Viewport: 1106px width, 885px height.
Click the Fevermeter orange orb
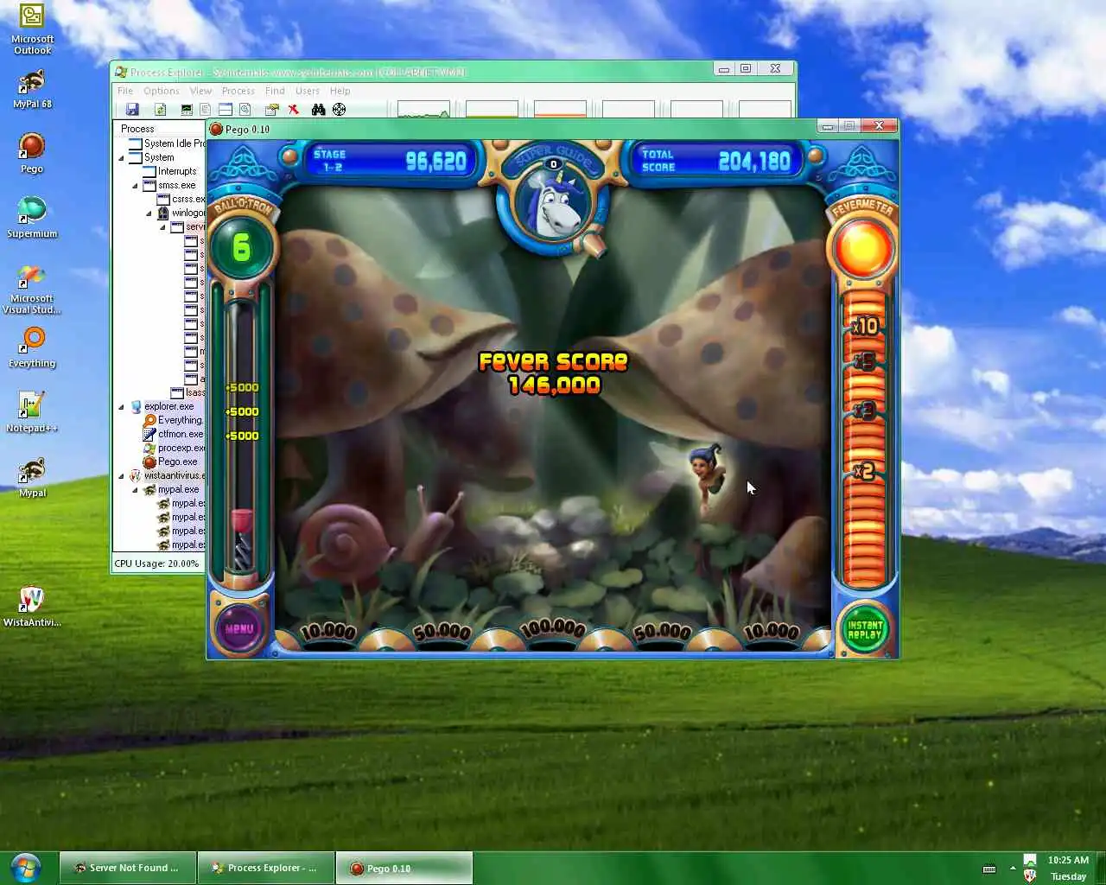click(x=862, y=248)
